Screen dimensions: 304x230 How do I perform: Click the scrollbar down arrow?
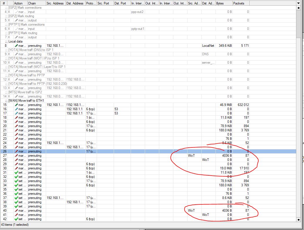click(x=298, y=219)
